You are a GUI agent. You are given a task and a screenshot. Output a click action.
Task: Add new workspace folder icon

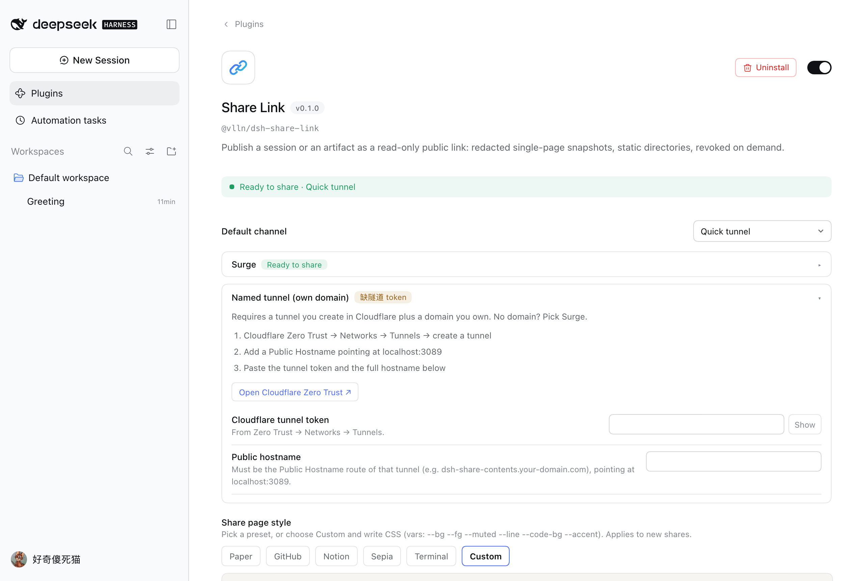coord(171,151)
